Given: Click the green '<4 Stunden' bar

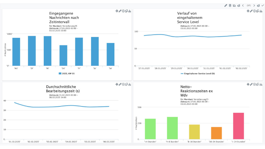Looking at the screenshot, I should click(x=150, y=129).
